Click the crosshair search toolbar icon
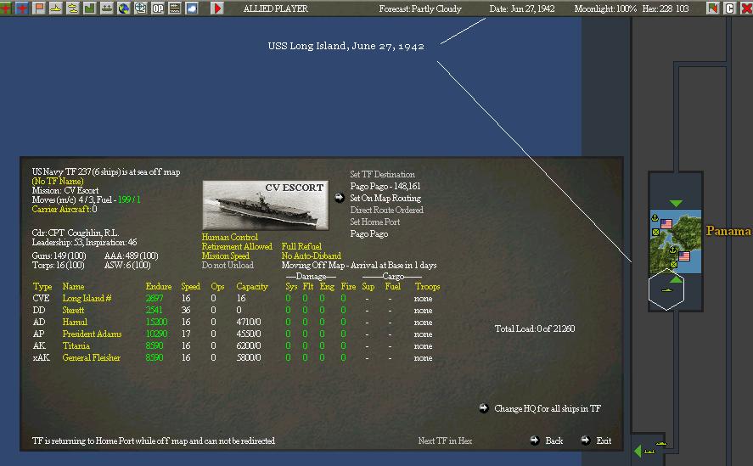This screenshot has height=466, width=753. click(x=140, y=8)
